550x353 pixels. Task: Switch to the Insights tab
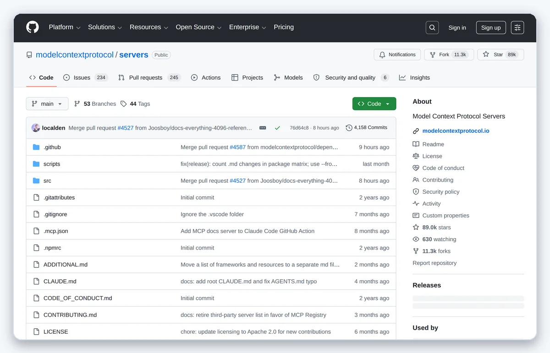[x=414, y=77]
